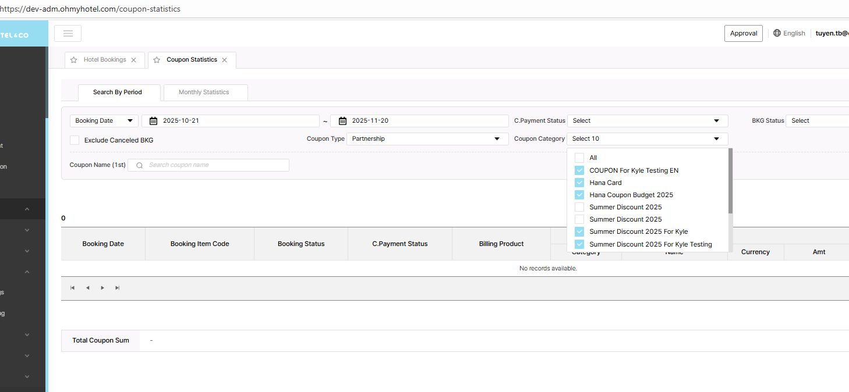Close the Hotel Bookings tab
Screen dimensions: 849x392
[x=133, y=60]
